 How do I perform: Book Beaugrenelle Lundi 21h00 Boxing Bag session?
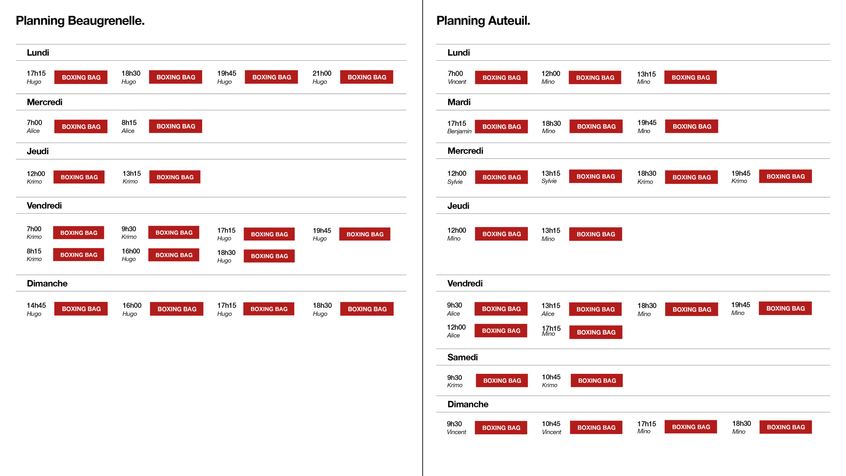click(366, 77)
